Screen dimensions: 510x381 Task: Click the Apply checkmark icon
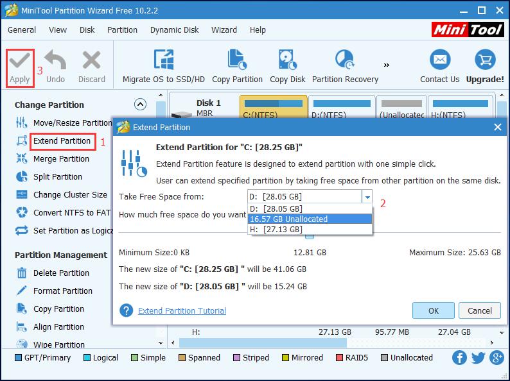tap(19, 62)
